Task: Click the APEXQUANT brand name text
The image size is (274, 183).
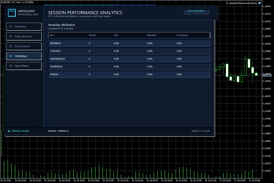Action: point(26,11)
